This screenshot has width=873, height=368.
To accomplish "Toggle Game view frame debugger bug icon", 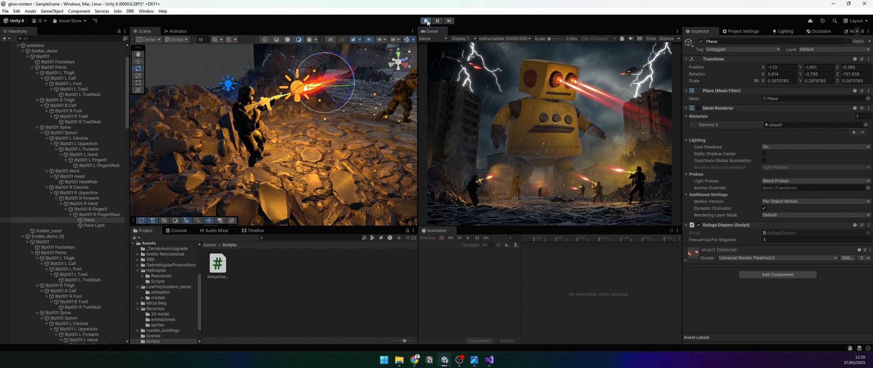I will 622,38.
